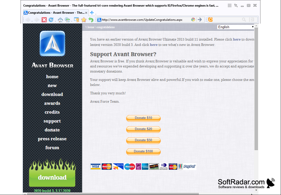Open dropdown arrow next to new tab plus
This screenshot has height=195, width=281.
point(96,14)
